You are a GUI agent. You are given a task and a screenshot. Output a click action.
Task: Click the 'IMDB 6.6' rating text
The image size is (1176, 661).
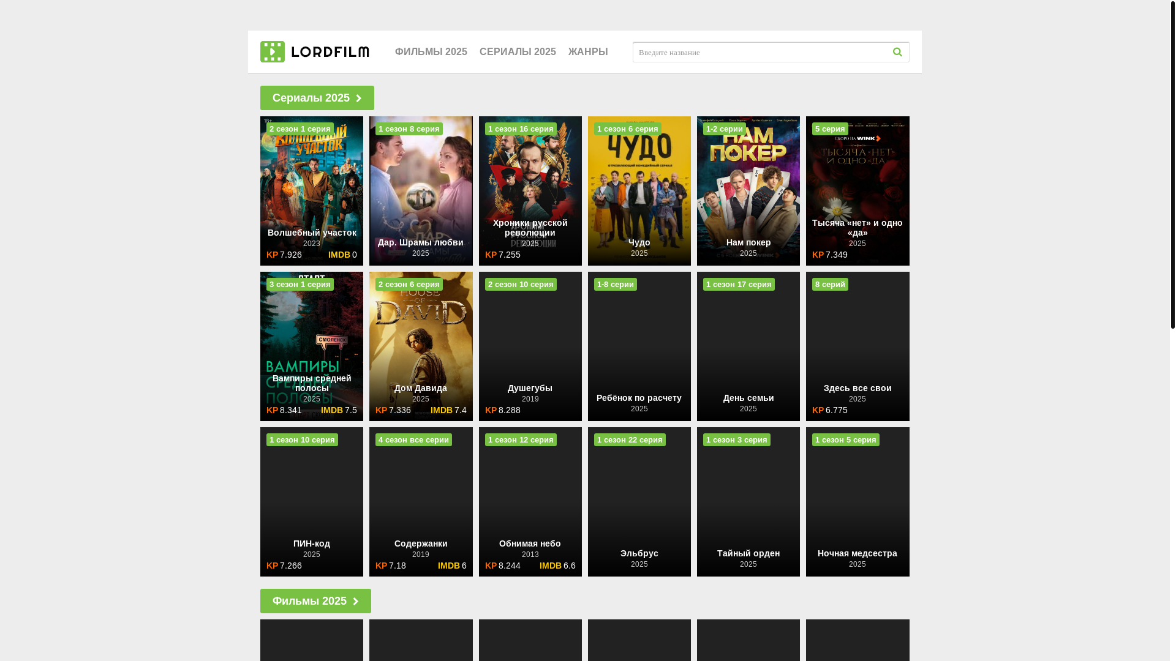[557, 566]
